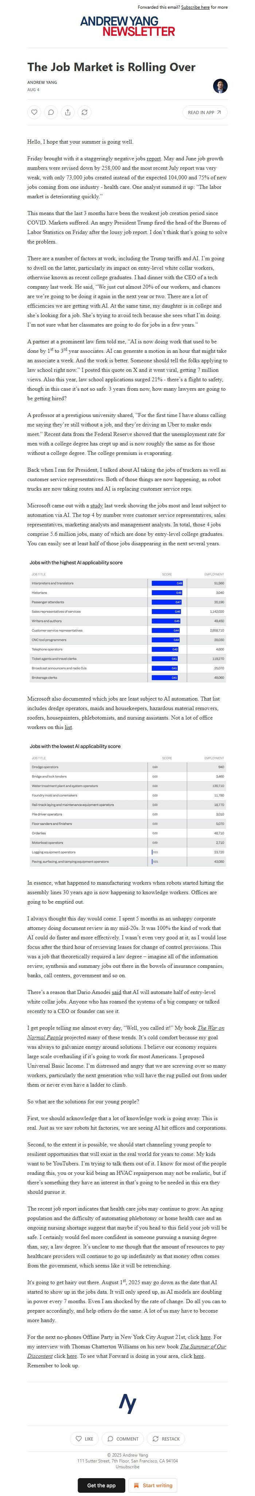Click the bottom RESTACK button
255x1496 pixels.
coord(166,1438)
